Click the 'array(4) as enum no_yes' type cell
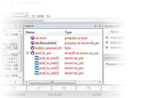This screenshot has width=166, height=98. [x=81, y=53]
